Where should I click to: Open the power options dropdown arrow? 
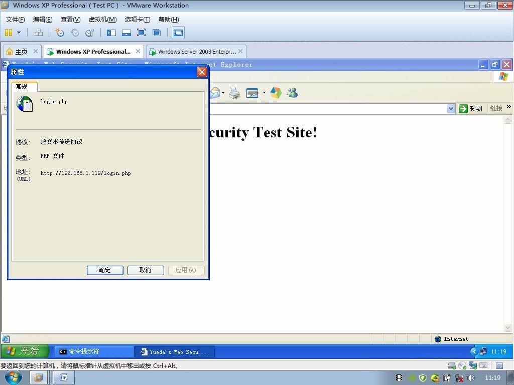click(19, 33)
